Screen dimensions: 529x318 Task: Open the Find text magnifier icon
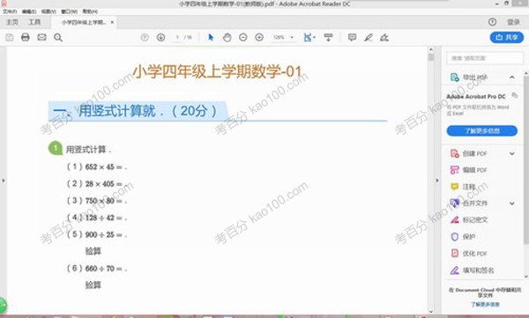[x=58, y=37]
